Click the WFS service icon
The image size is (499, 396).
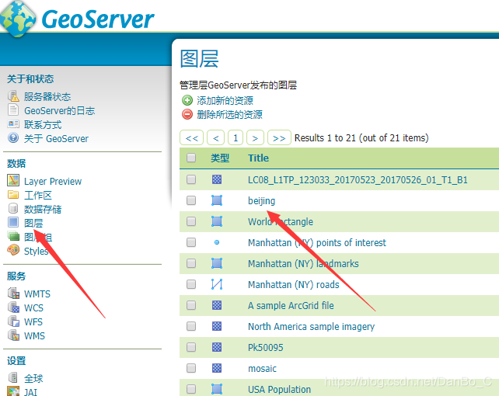tap(13, 321)
